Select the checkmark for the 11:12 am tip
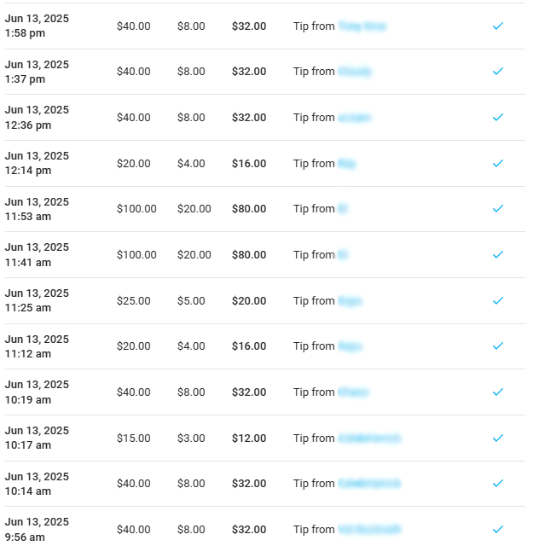This screenshot has height=546, width=533. click(x=498, y=346)
